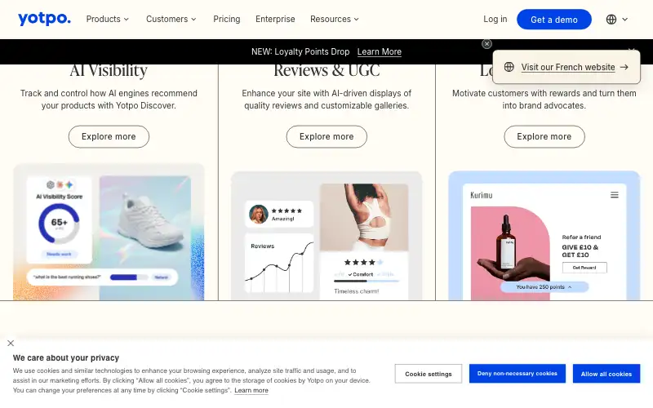Deny non-necessary cookies
Image resolution: width=653 pixels, height=408 pixels.
tap(518, 374)
